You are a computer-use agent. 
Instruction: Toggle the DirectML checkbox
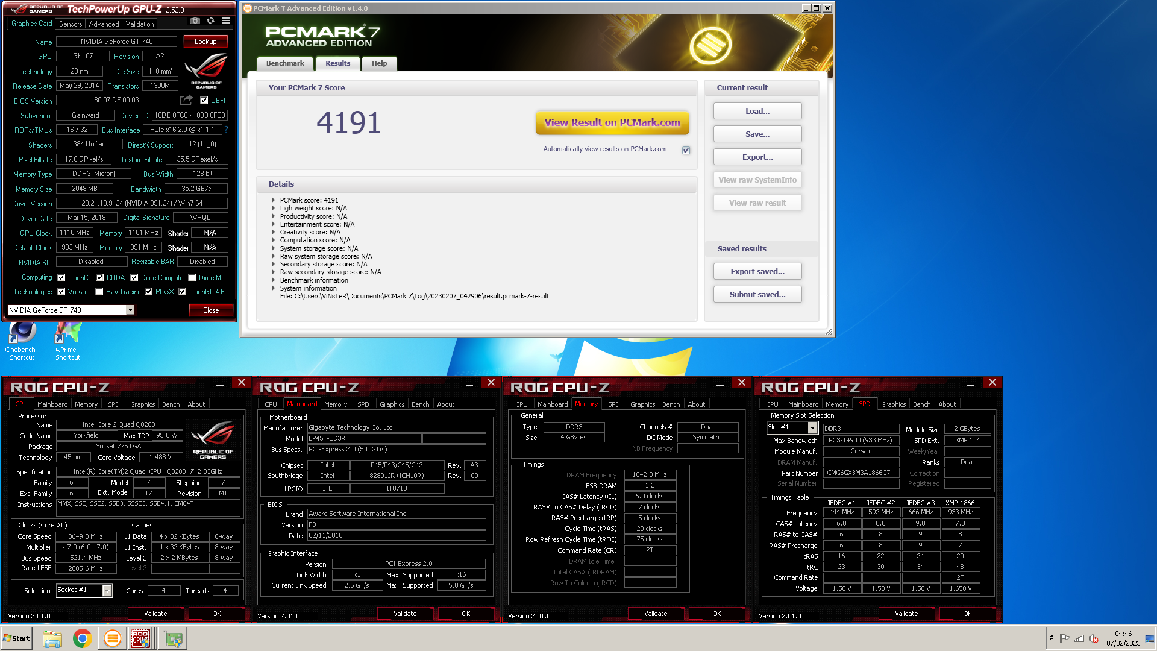(192, 278)
